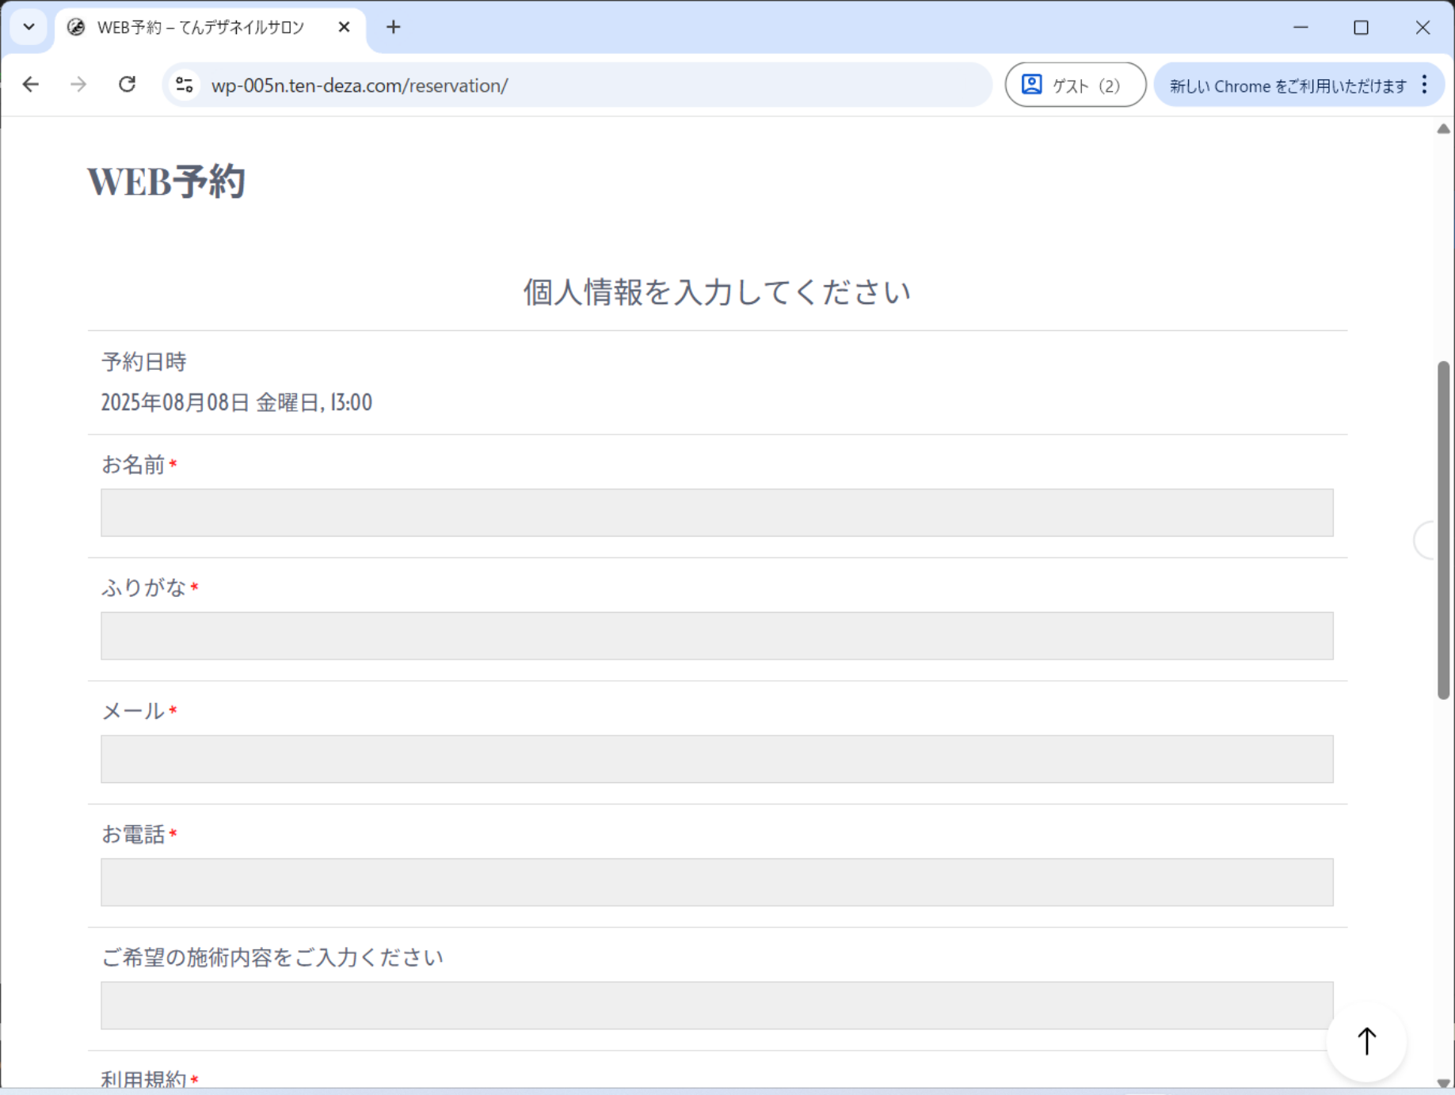Screen dimensions: 1455x1095
Task: Select the WEB予約 – てんデザネイルサロン tab
Action: pyautogui.click(x=200, y=28)
